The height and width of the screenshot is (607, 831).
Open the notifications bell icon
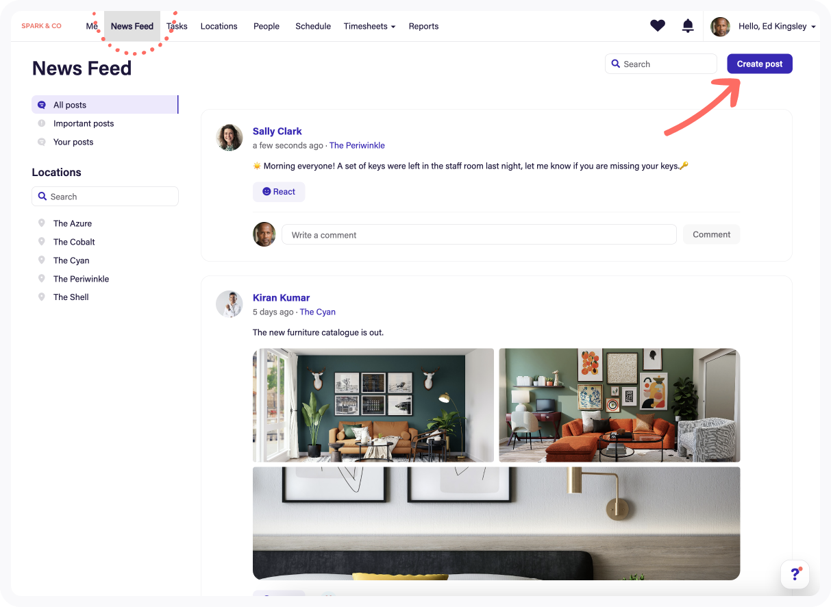[x=687, y=25]
